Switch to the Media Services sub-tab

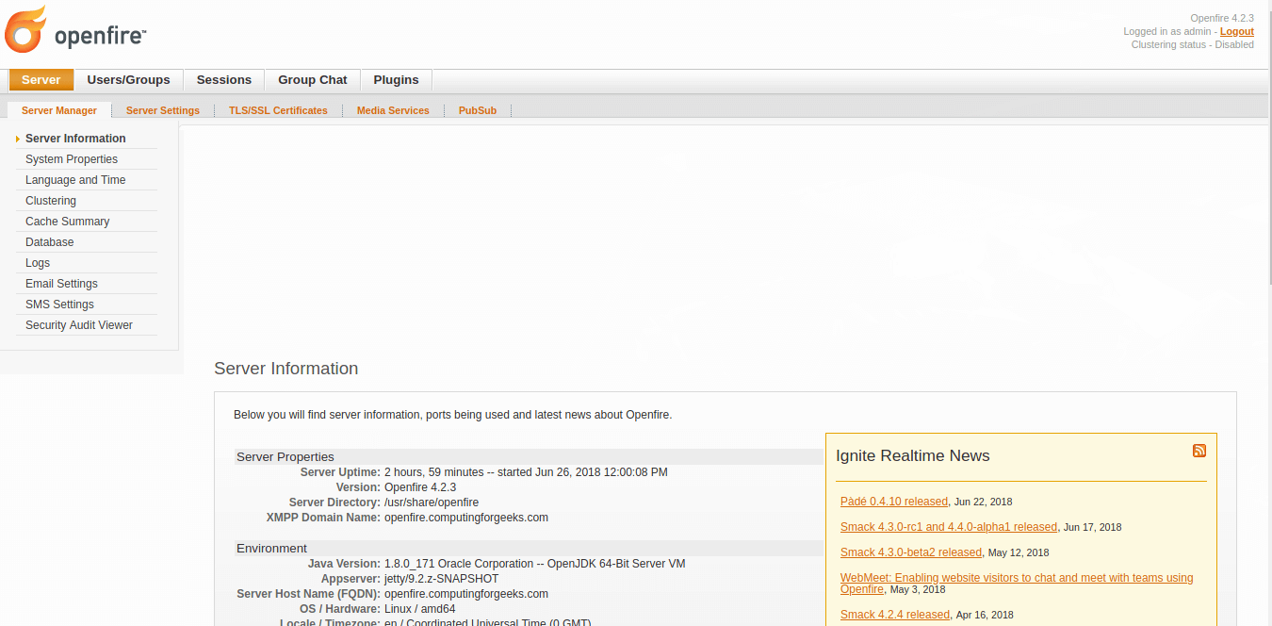pos(393,110)
